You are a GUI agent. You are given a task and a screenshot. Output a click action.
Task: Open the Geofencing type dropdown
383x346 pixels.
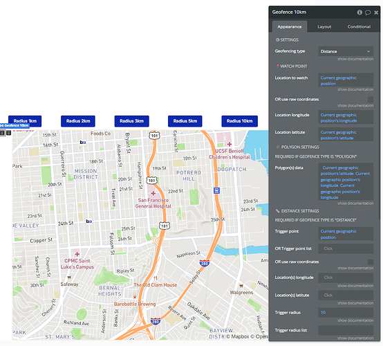tap(346, 51)
